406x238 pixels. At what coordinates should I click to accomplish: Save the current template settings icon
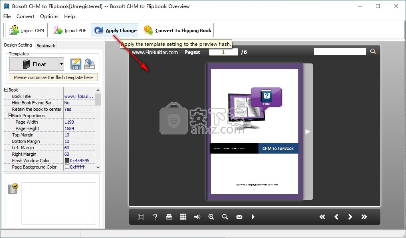(x=76, y=64)
